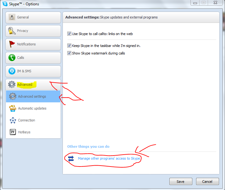Click the blue IM & SMS bubble icon

pyautogui.click(x=12, y=71)
